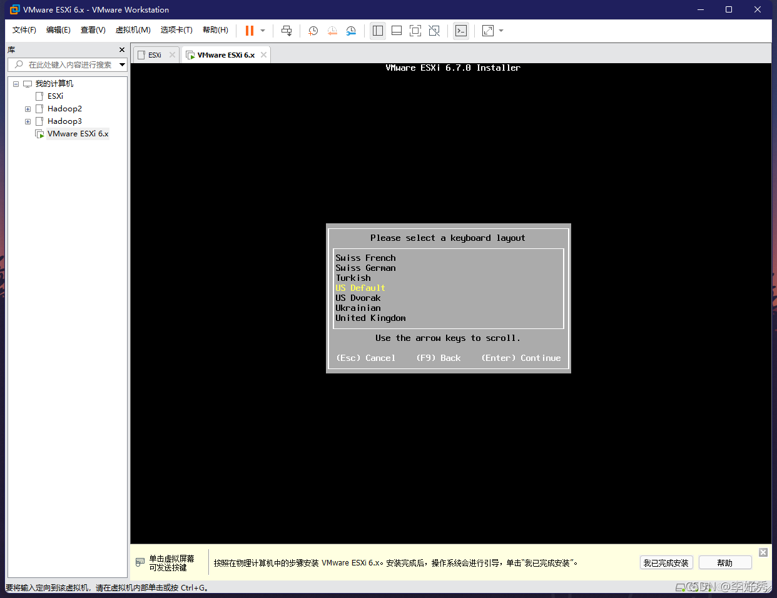Screen dimensions: 777x598
Task: Minimize the VMware Workstation window
Action: (x=701, y=9)
